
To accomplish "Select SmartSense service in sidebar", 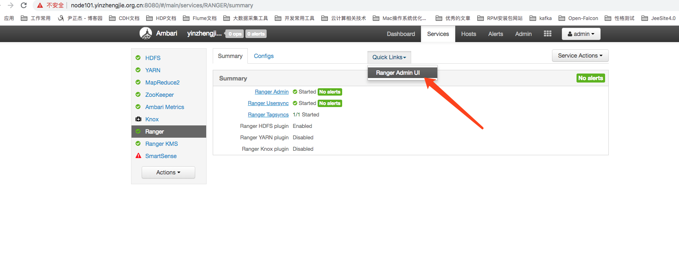I will (161, 156).
